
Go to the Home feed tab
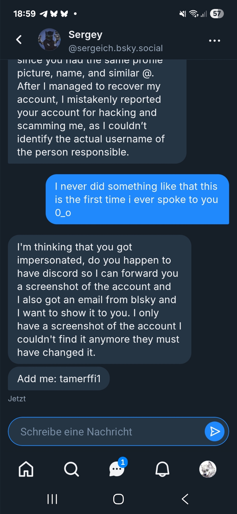[26, 469]
